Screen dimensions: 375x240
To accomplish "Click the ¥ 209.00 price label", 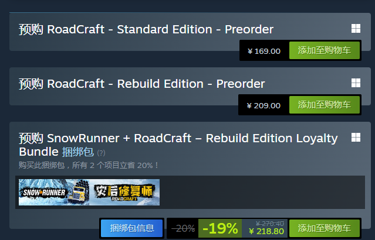I will 263,105.
